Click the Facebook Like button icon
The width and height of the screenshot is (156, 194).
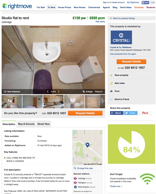(145, 2)
